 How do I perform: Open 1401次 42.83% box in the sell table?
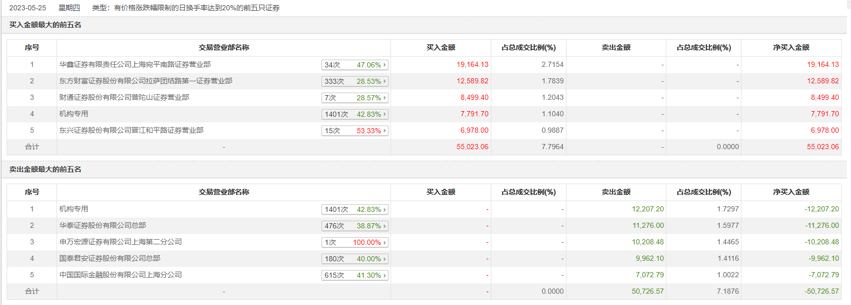[354, 209]
